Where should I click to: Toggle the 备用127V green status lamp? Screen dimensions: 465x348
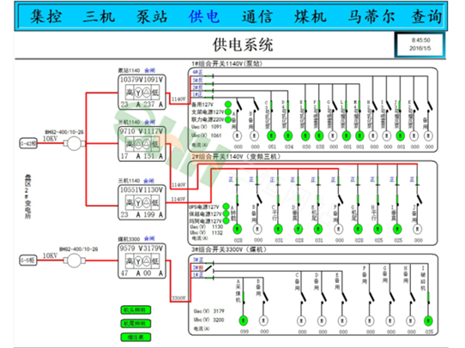(x=227, y=105)
